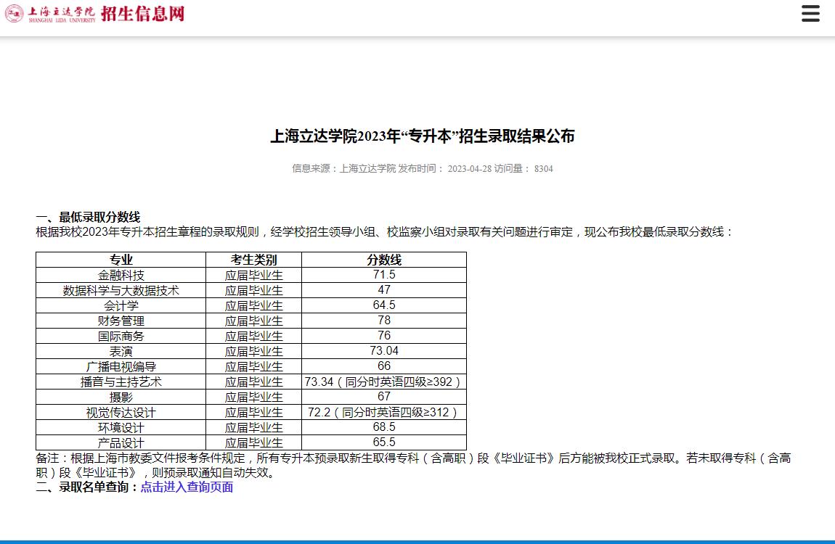Click the 招生信息网 site title
This screenshot has width=835, height=544.
coord(143,14)
